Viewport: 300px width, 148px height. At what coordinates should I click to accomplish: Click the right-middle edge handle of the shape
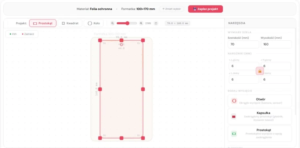[143, 89]
